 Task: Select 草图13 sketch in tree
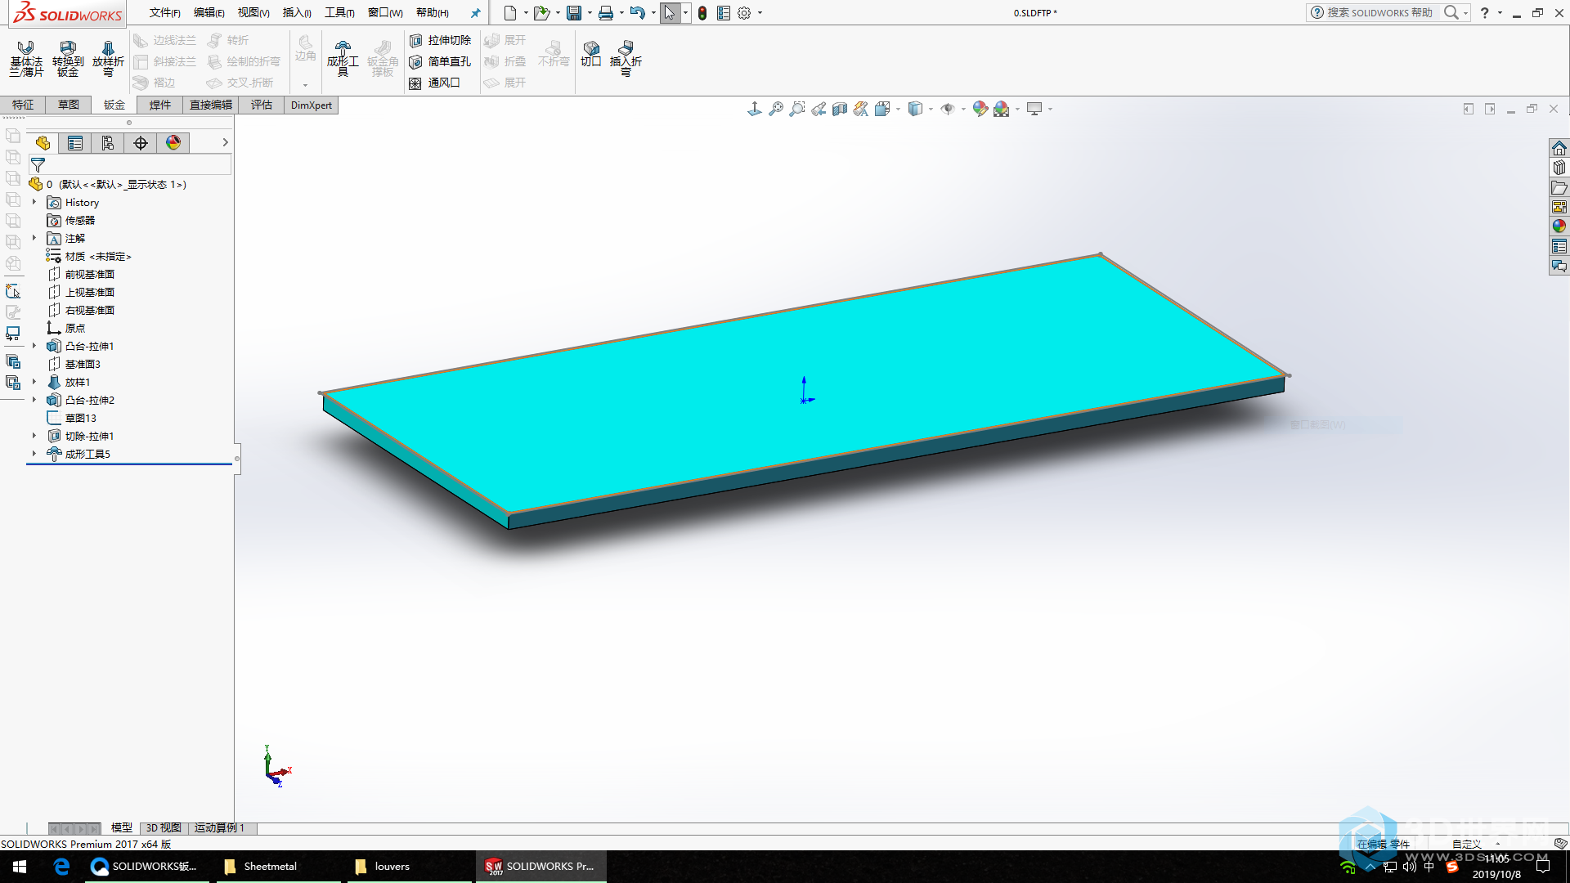click(80, 418)
